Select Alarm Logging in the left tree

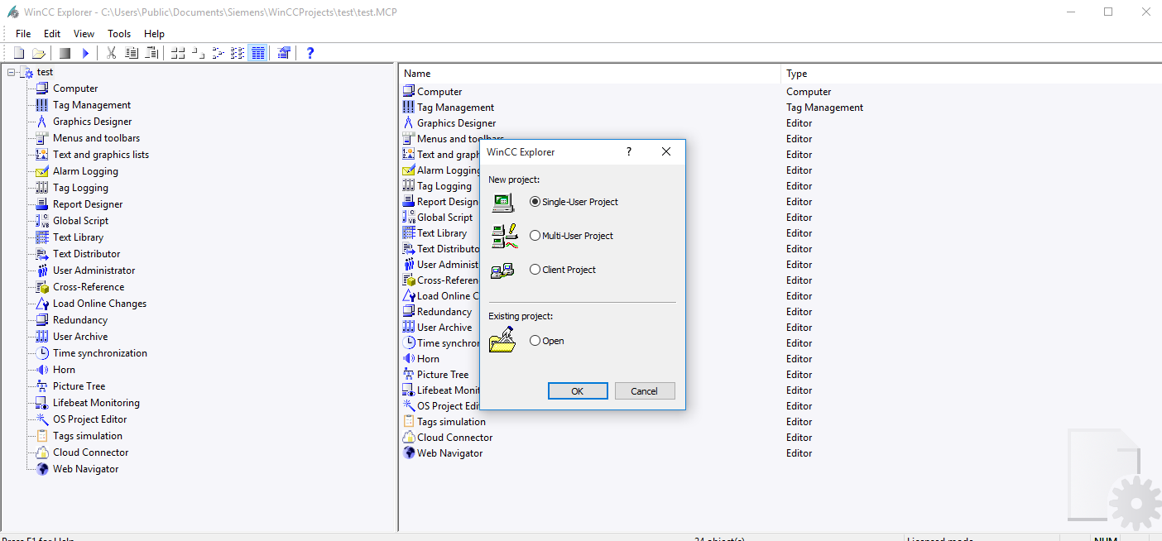coord(85,171)
